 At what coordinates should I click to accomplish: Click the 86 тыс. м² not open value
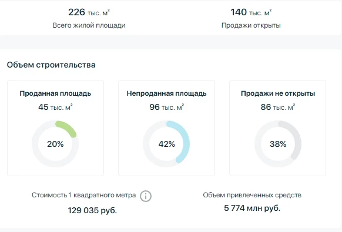278,107
